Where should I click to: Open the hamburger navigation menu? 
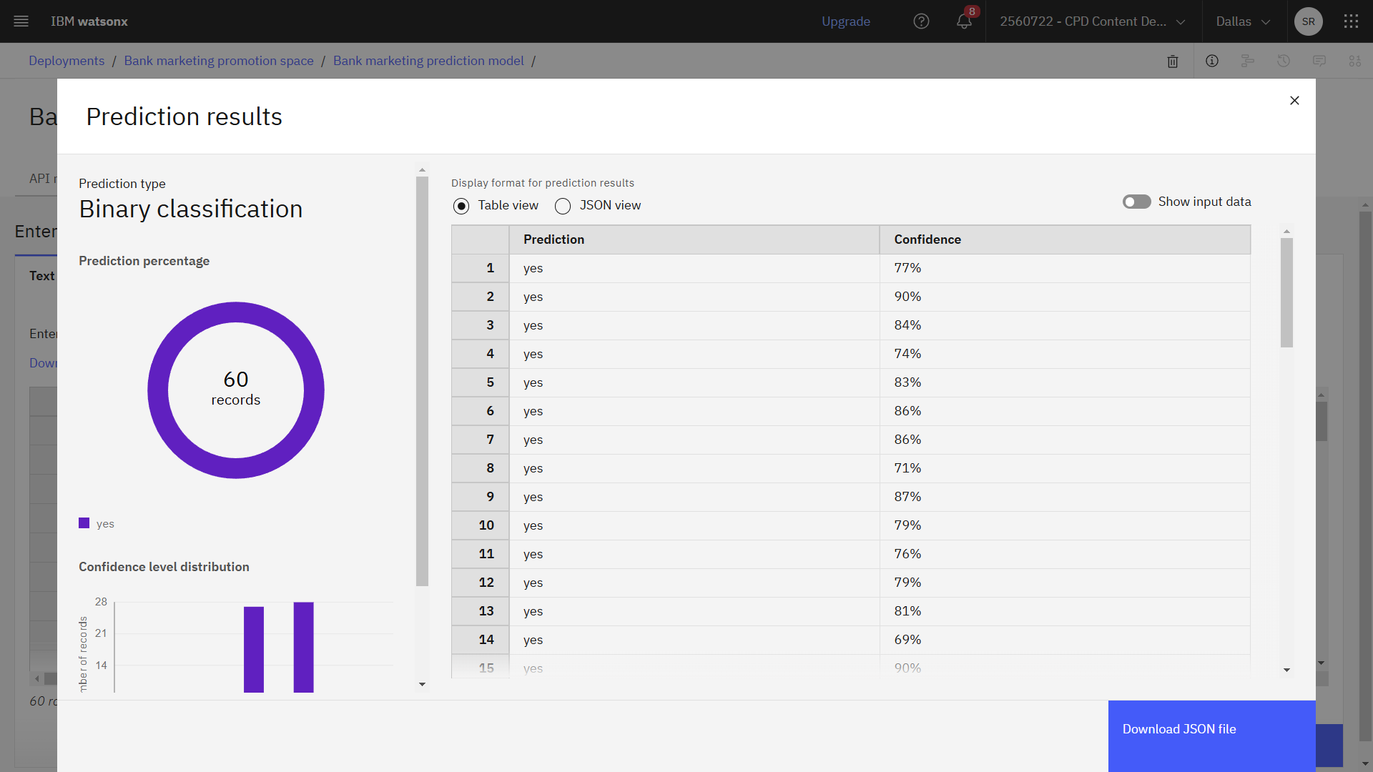point(21,21)
